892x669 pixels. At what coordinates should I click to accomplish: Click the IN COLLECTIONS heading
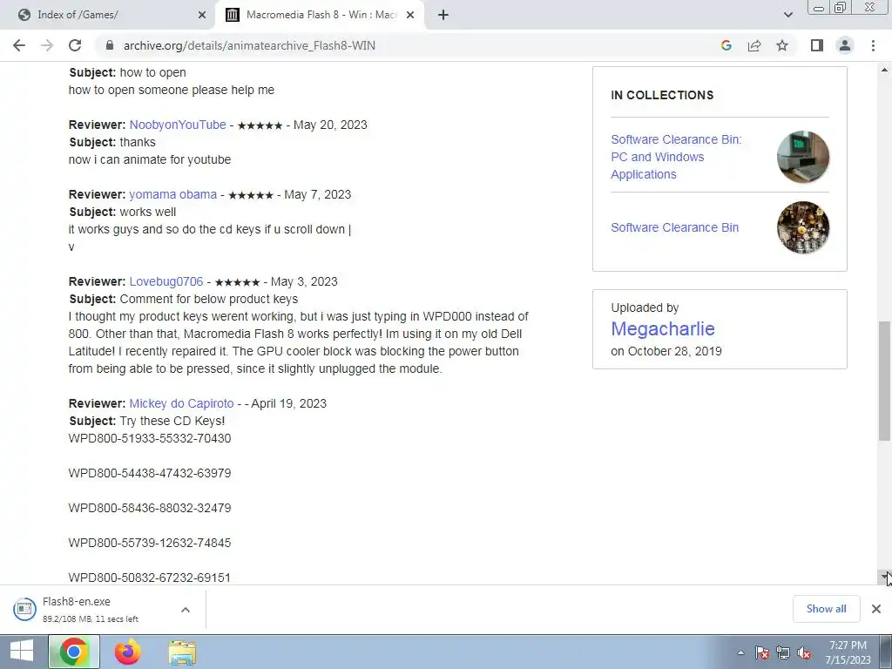[x=662, y=95]
